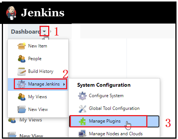Select Global Tool Configuration entry

[x=114, y=108]
